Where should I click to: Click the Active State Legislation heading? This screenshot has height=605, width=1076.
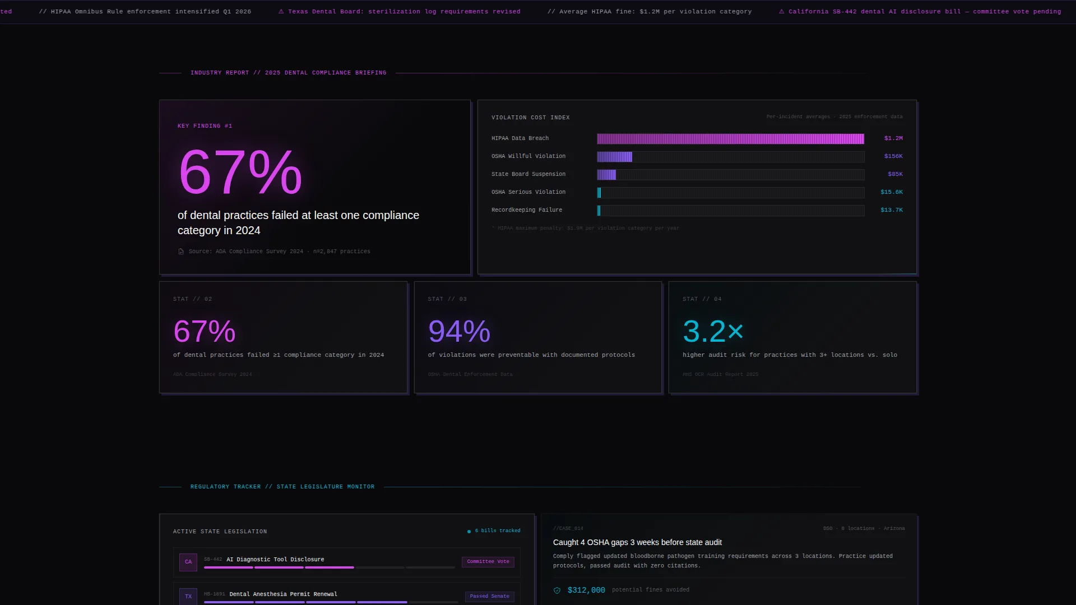coord(220,532)
